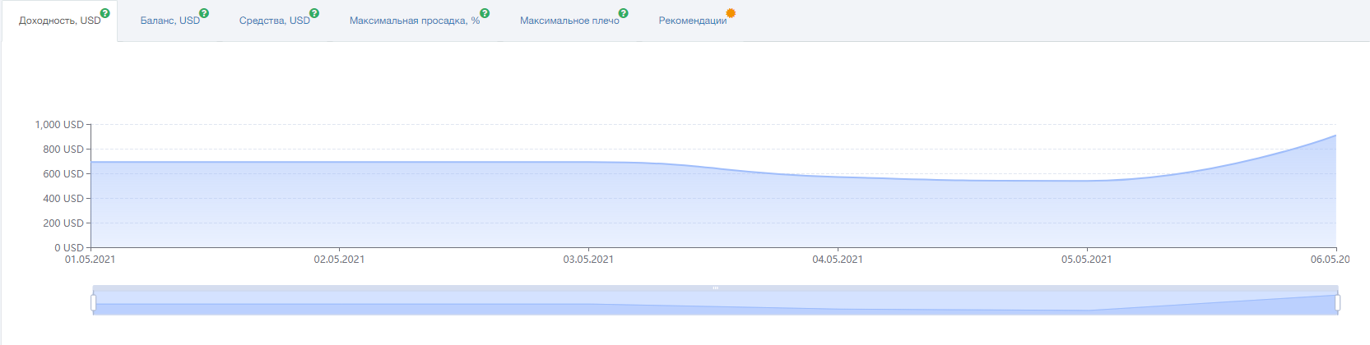Click 1,000 USD label on the y-axis
1370x345 pixels.
pos(59,125)
